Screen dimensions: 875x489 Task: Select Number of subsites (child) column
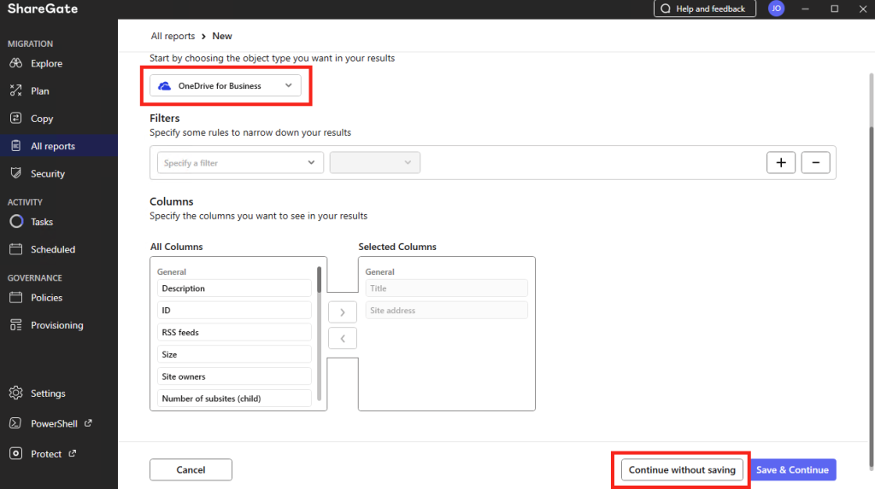pos(234,399)
